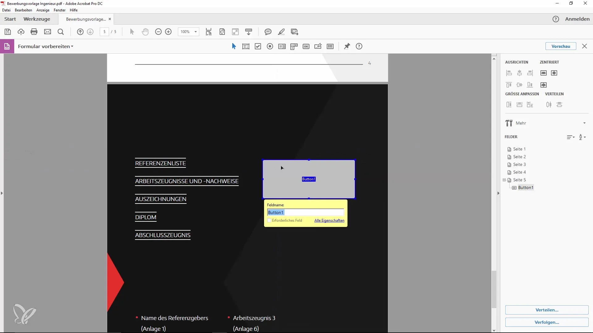Open Alle Eigenschaften link
Screen dimensions: 593x333
click(329, 220)
